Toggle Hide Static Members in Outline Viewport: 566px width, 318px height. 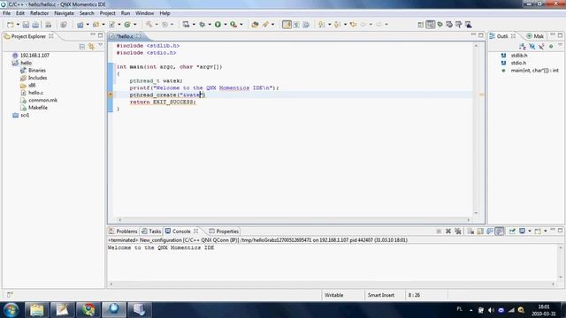(541, 47)
